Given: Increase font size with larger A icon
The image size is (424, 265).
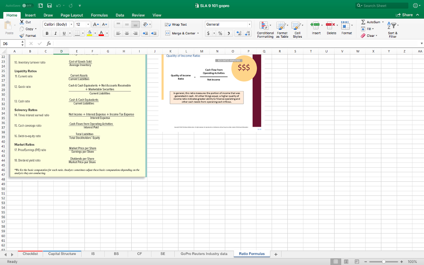Looking at the screenshot, I should (x=96, y=24).
